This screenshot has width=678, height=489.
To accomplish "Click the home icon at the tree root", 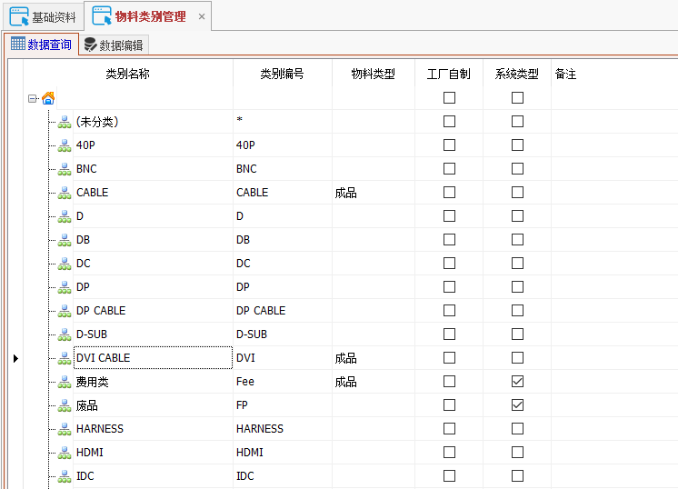I will coord(48,98).
